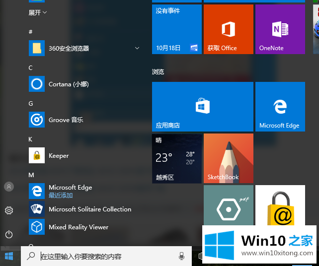
Task: Click the G alphabet group header
Action: tap(31, 103)
